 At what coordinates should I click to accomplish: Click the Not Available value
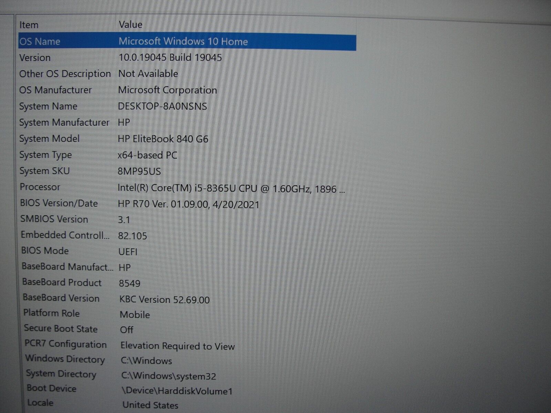point(148,74)
